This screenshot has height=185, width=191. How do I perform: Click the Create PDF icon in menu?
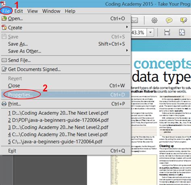pos(4,27)
